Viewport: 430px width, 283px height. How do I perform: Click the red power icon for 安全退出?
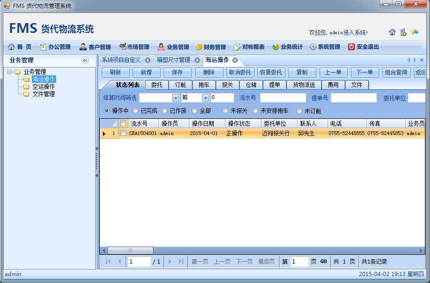351,47
